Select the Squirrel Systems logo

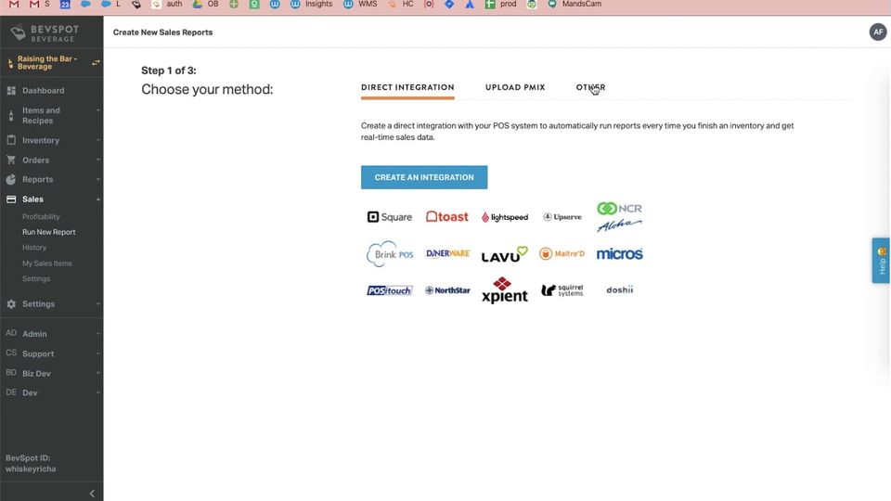pos(562,290)
